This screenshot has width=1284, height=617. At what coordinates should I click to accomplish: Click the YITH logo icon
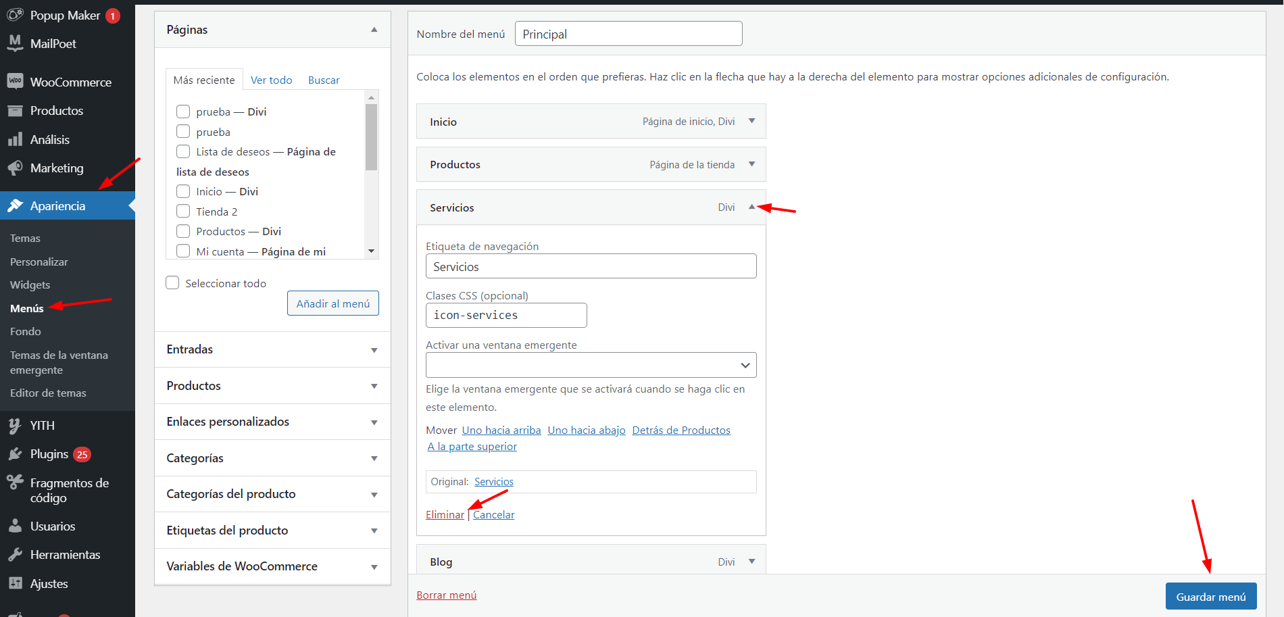15,425
